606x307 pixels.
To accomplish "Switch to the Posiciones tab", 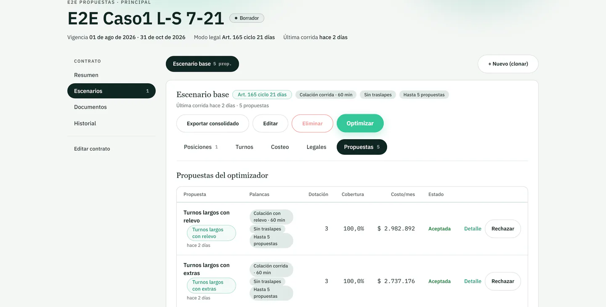I will pos(201,147).
